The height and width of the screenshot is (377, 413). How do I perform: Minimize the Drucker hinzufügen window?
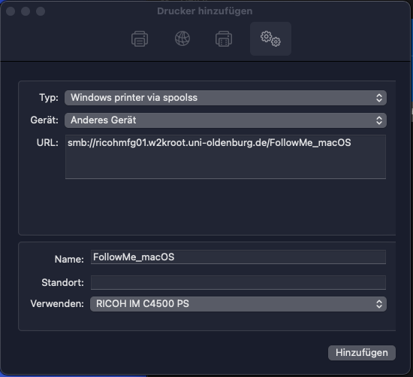click(x=26, y=11)
